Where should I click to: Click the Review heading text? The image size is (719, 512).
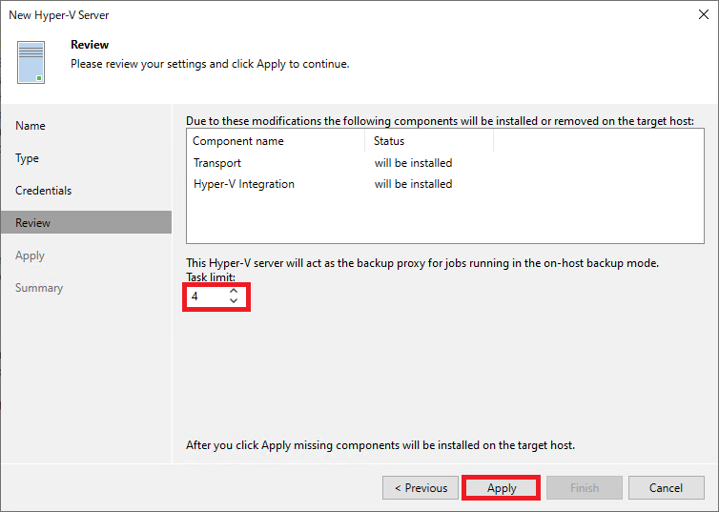click(90, 45)
